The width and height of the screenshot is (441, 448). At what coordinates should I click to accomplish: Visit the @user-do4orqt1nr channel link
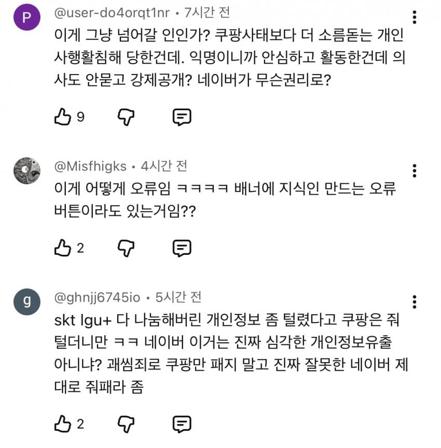[x=112, y=12]
